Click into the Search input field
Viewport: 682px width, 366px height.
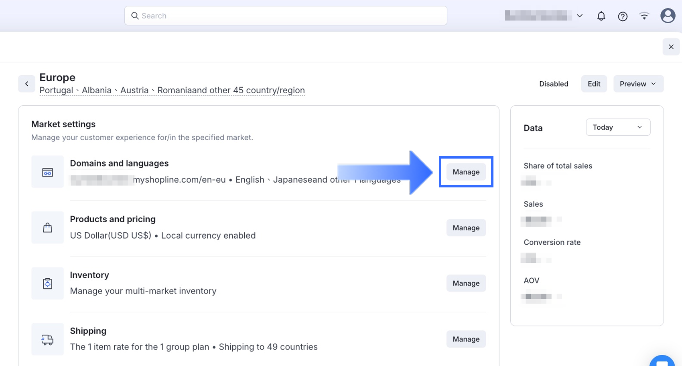coord(286,16)
